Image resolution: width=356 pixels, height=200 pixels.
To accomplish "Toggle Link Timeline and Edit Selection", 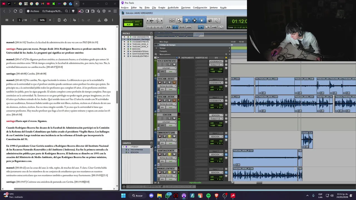I will pos(175,27).
